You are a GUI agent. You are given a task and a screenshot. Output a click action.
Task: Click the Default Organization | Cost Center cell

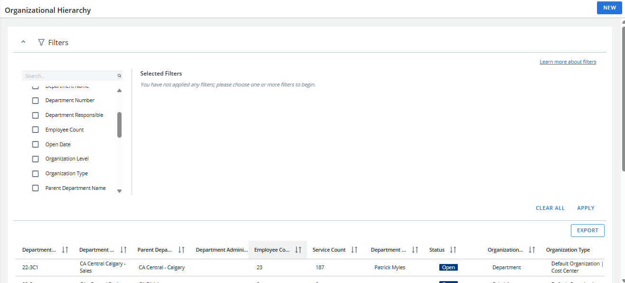point(577,267)
